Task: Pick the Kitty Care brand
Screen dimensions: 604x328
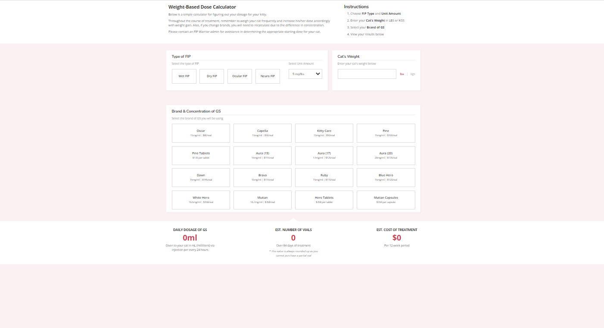Action: click(324, 133)
